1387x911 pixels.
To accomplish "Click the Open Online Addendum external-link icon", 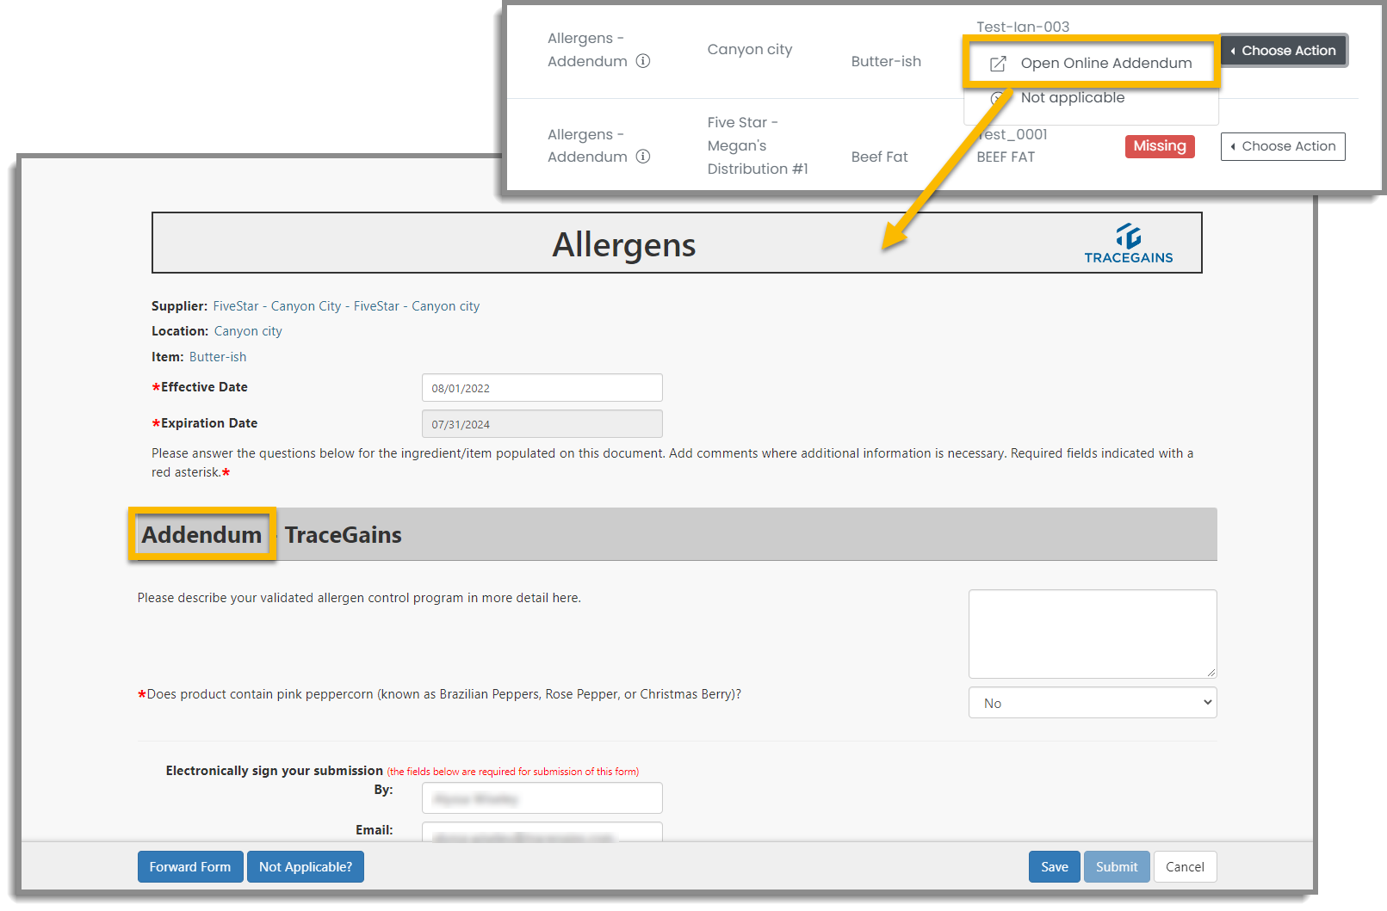I will tap(998, 64).
